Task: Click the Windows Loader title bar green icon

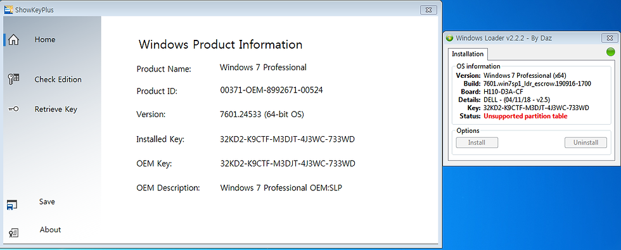Action: 449,38
